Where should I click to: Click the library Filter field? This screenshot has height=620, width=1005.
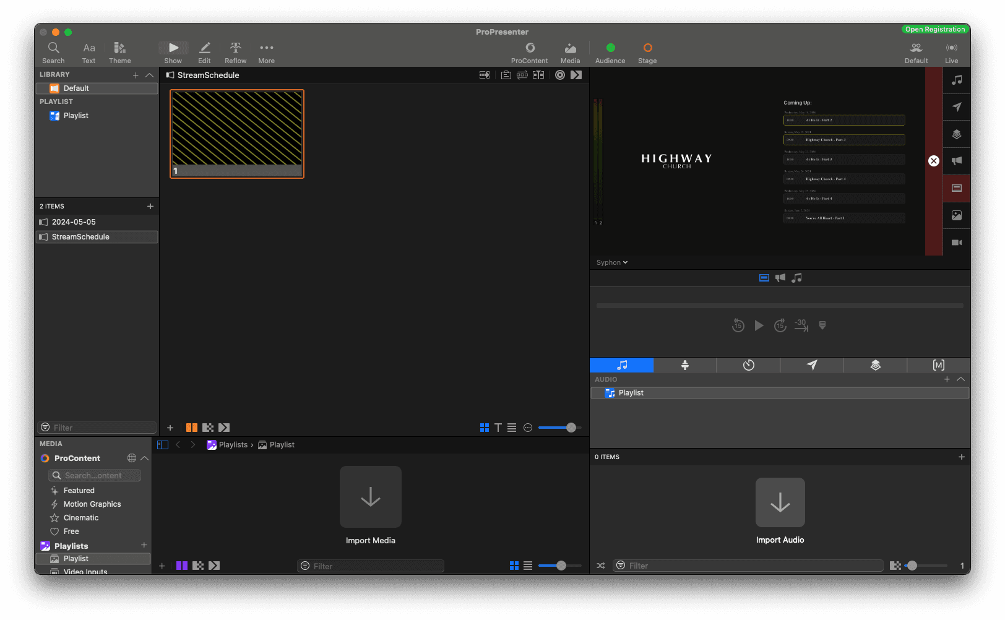[97, 428]
